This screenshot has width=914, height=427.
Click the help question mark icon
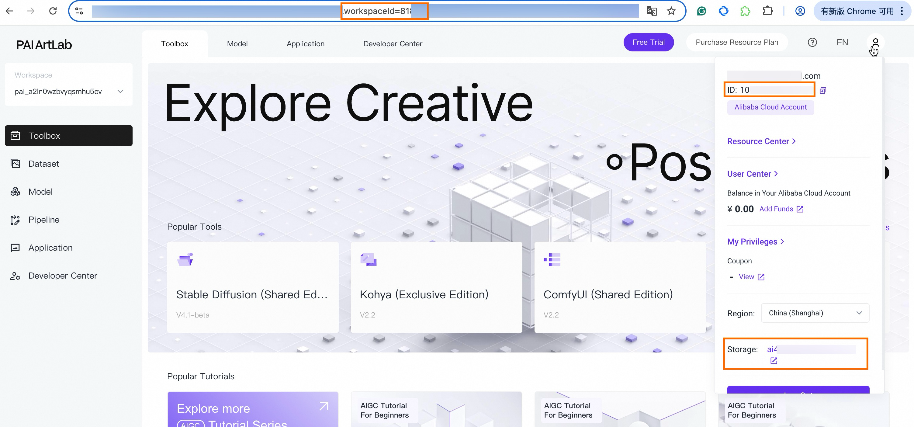tap(812, 43)
